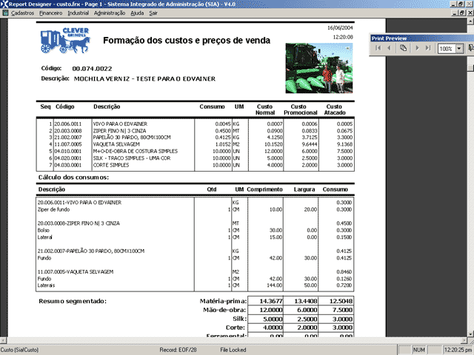The height and width of the screenshot is (355, 474).
Task: Click the NUM indicator in status bar
Action: point(418,348)
